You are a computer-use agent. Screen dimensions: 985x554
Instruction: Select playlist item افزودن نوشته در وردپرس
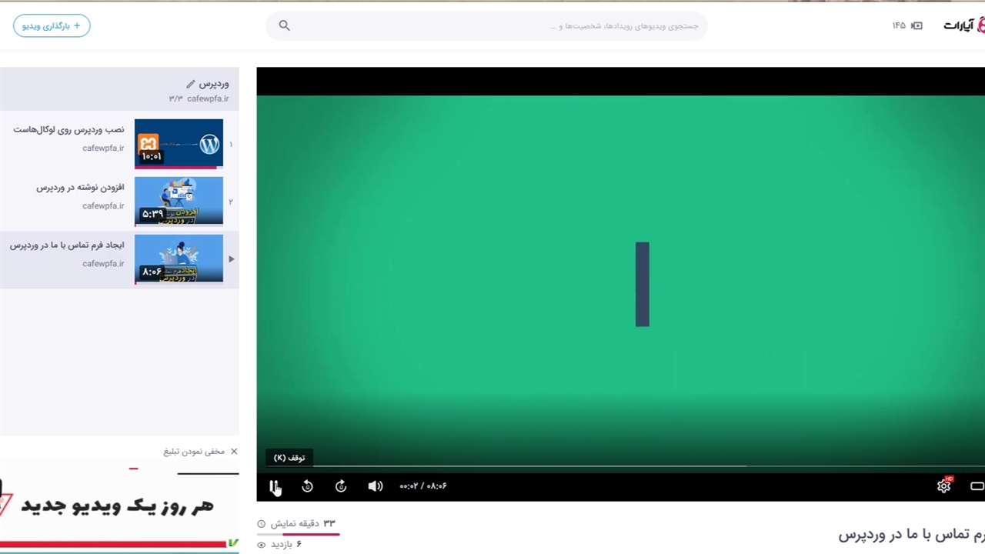[x=80, y=188]
